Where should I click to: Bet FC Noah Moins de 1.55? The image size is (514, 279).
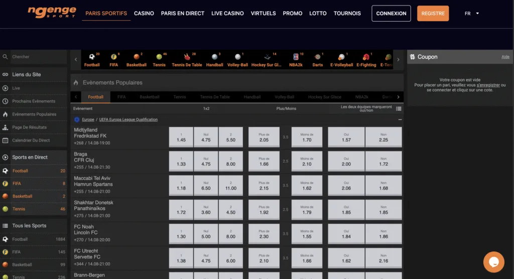pos(307,234)
